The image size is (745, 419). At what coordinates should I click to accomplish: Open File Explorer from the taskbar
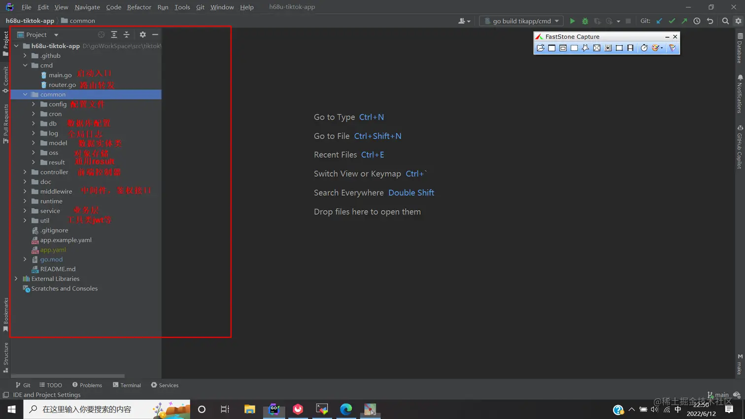pos(250,409)
